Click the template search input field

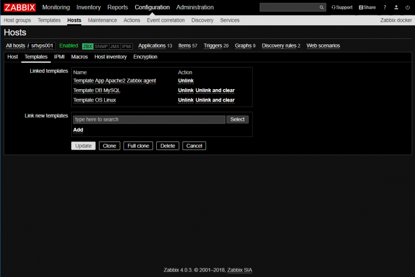(149, 119)
